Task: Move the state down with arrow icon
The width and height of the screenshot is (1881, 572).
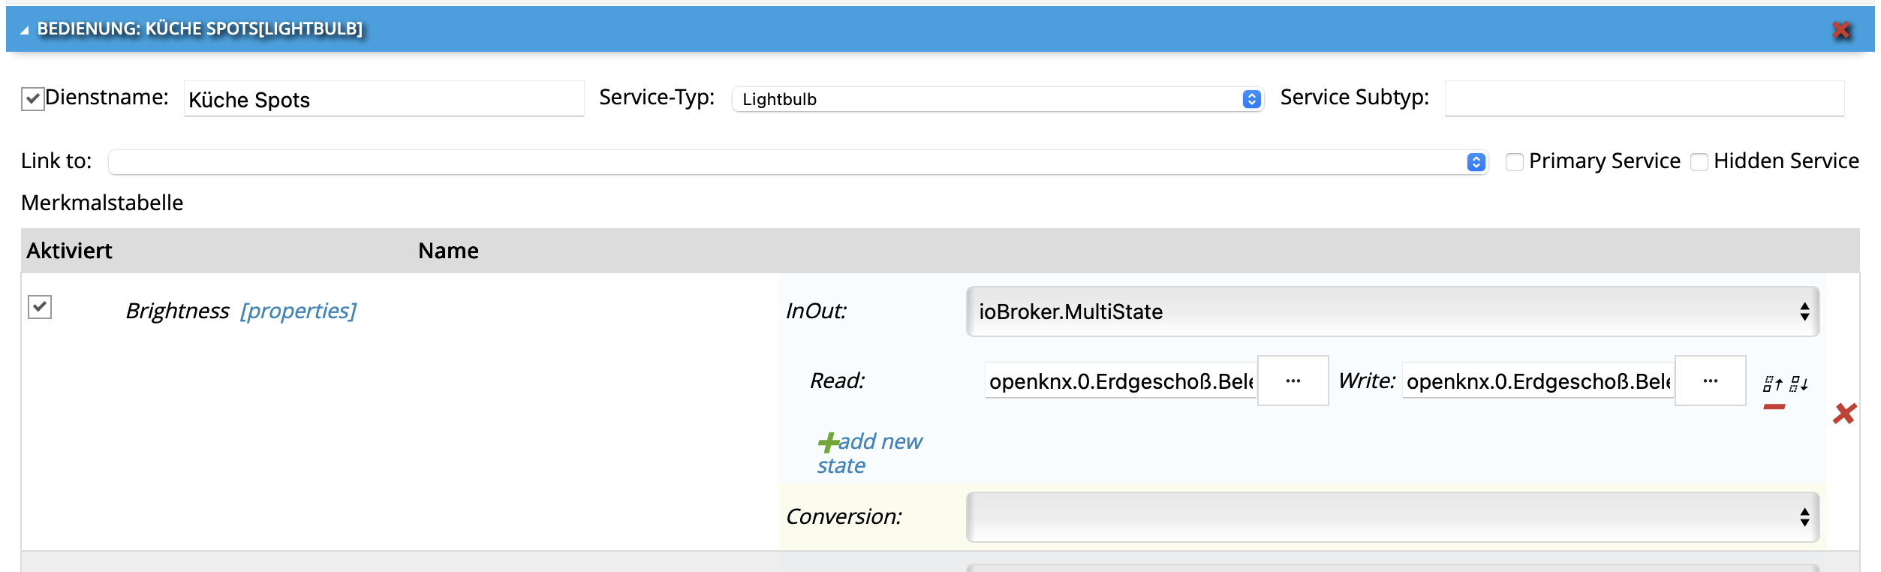Action: 1798,384
